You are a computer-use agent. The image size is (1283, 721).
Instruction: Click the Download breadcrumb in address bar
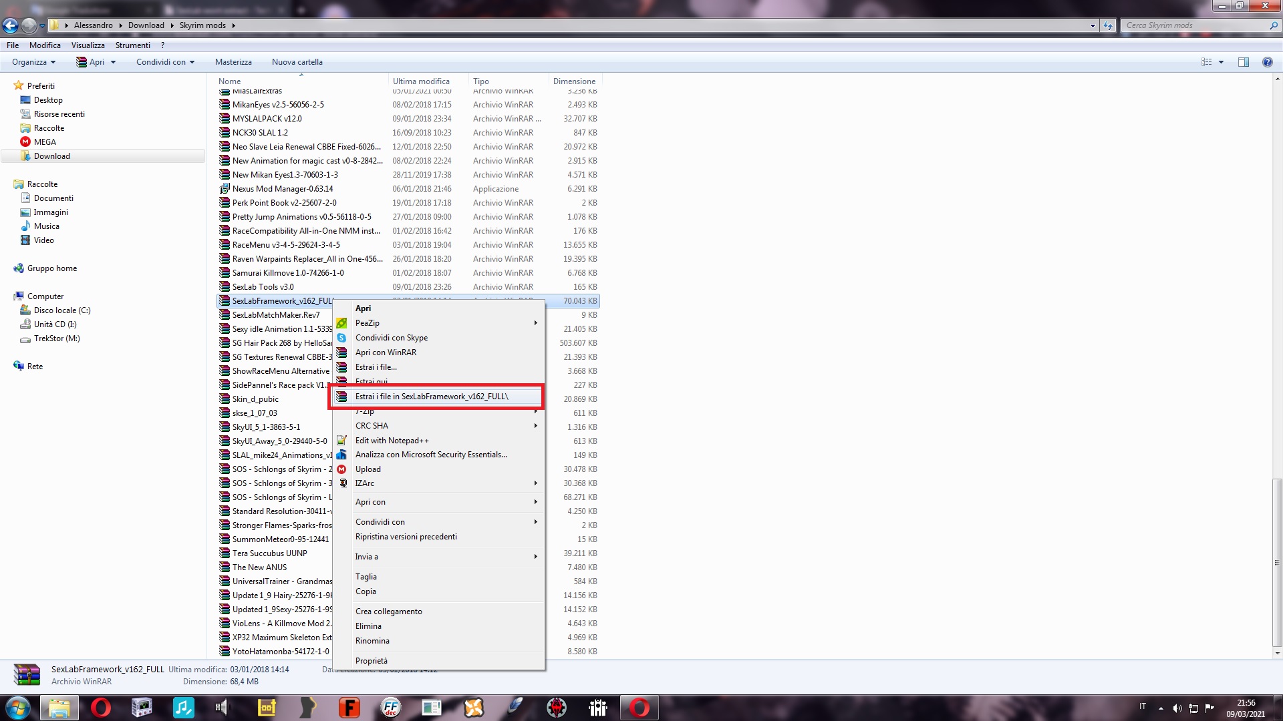click(x=146, y=25)
